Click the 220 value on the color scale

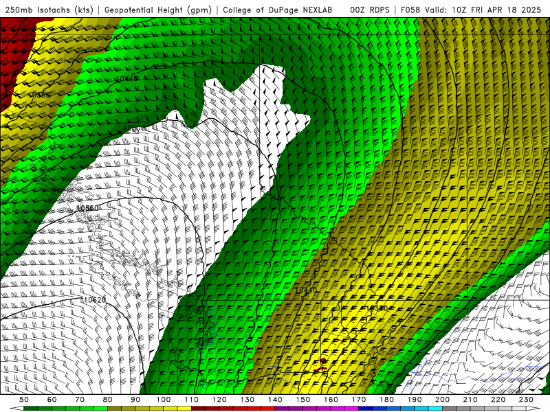(x=498, y=400)
